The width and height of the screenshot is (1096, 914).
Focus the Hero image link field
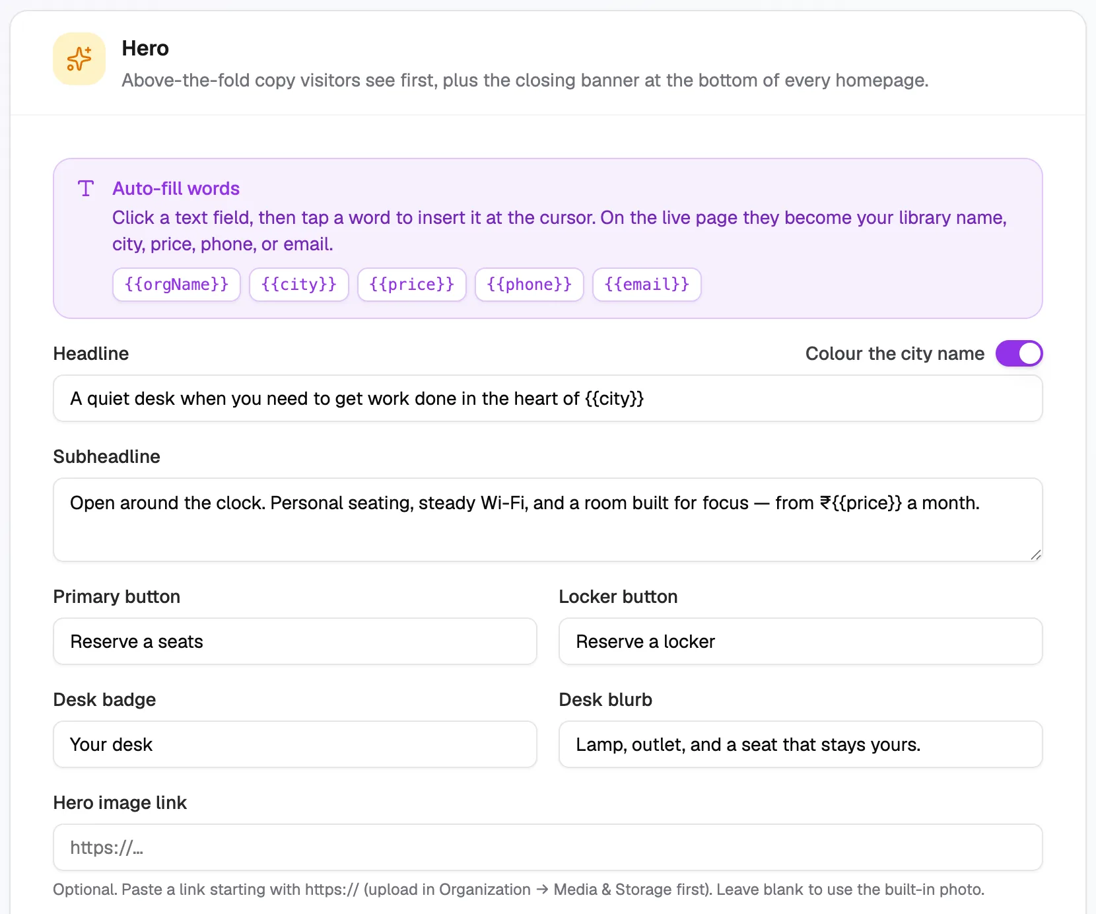548,847
